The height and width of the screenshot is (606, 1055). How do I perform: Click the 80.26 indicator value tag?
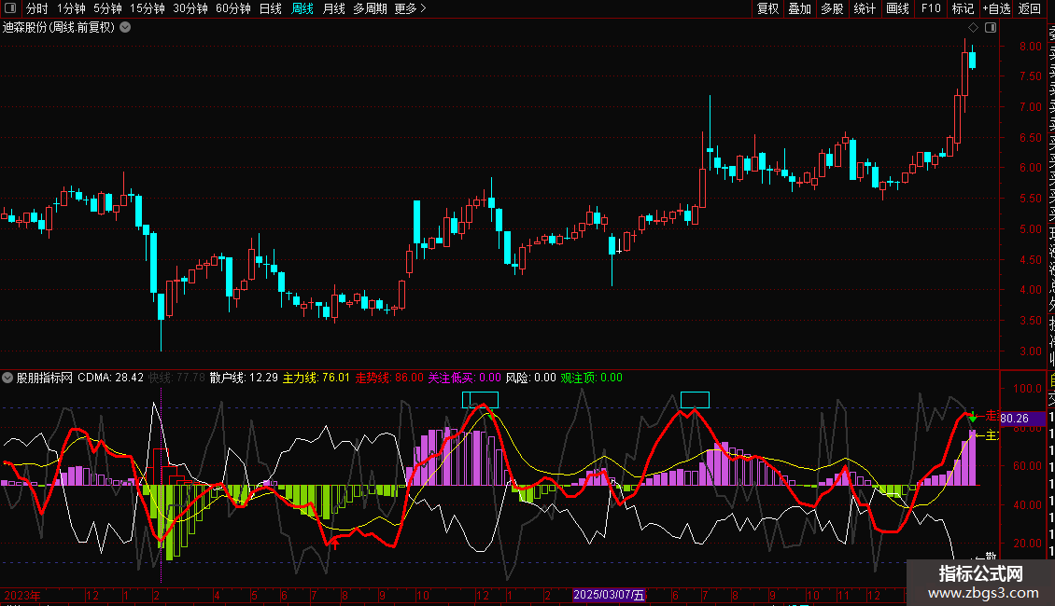tap(1022, 419)
